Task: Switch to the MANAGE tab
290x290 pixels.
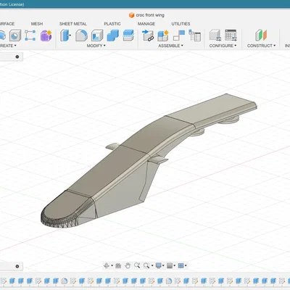Action: (x=146, y=24)
